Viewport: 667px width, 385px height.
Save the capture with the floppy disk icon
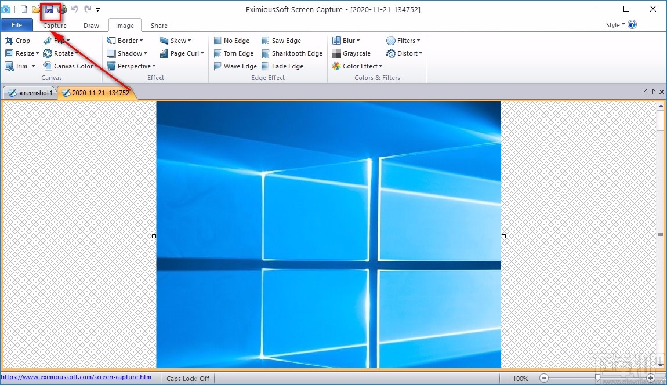49,9
